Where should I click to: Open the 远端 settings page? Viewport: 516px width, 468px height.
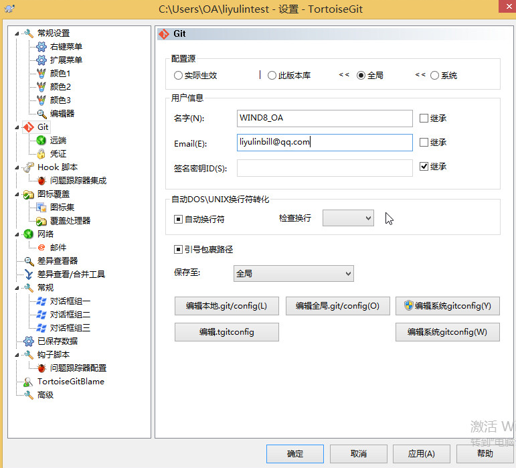pyautogui.click(x=58, y=141)
